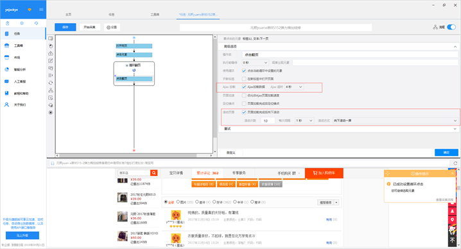Uncheck 页面加载完成后向下滚动 checkbox
Viewport: 461px width, 249px height.
(244, 112)
